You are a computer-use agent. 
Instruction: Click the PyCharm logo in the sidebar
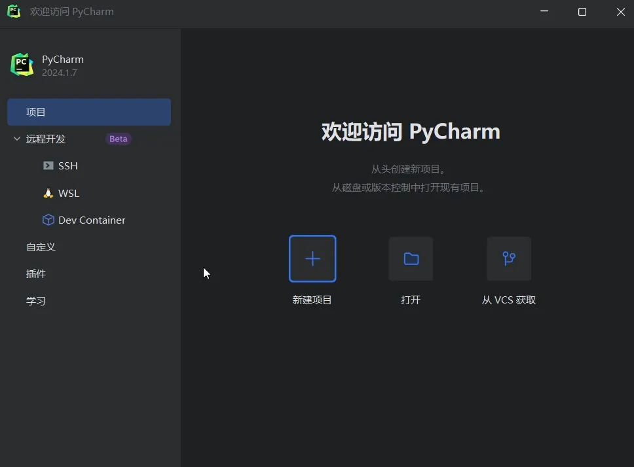click(22, 65)
